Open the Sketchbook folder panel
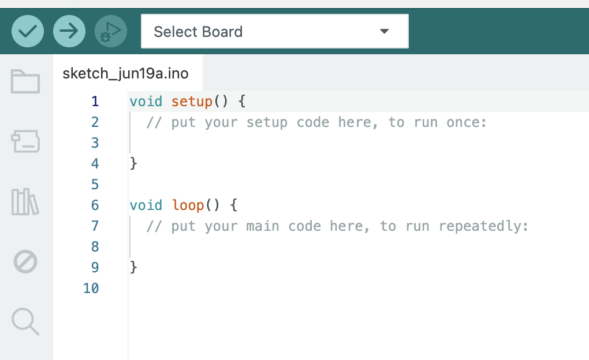This screenshot has height=360, width=589. pos(25,82)
